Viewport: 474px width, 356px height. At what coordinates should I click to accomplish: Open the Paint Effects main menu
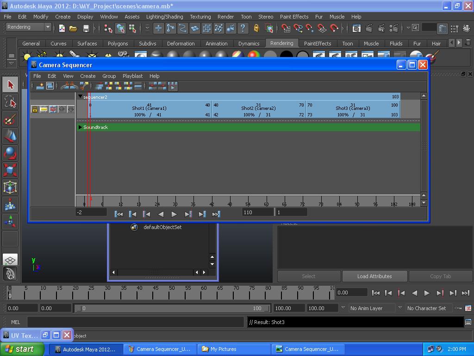[x=294, y=17]
